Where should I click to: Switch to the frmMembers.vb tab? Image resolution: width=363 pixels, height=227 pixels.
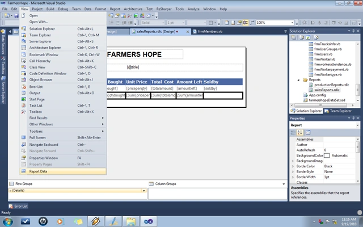[x=208, y=32]
